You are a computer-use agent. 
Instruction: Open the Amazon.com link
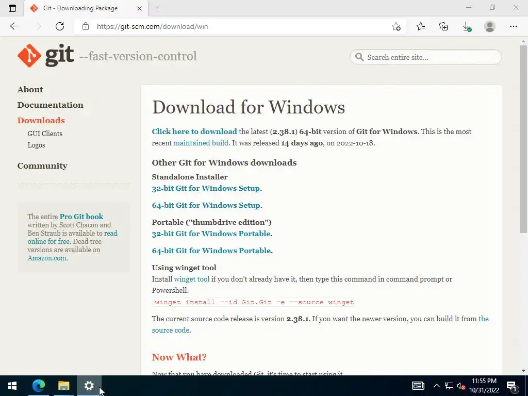47,258
